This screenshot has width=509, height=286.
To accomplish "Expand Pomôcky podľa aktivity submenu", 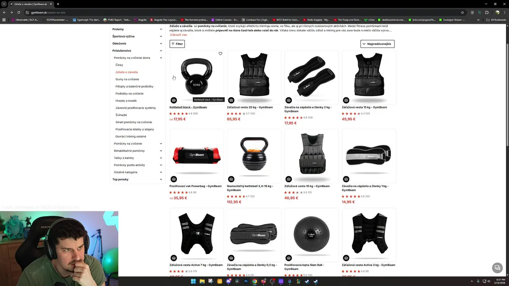I will [161, 165].
